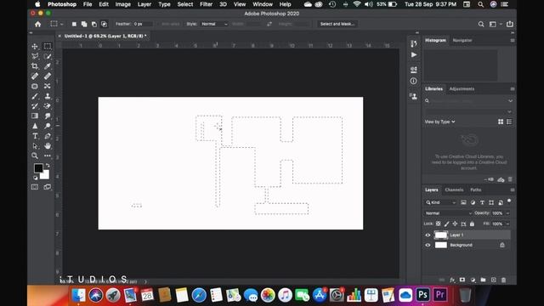Select the Pen tool
The image size is (544, 306).
[48, 136]
